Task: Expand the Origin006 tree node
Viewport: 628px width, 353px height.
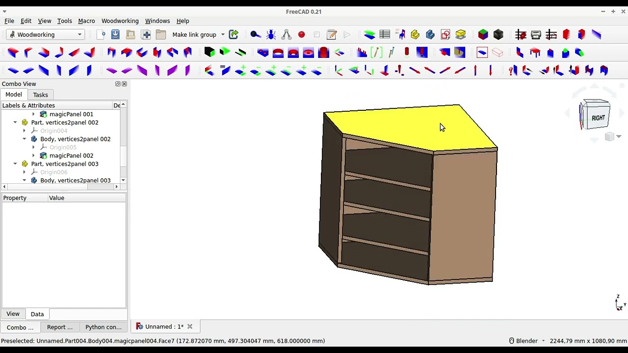Action: [x=25, y=172]
